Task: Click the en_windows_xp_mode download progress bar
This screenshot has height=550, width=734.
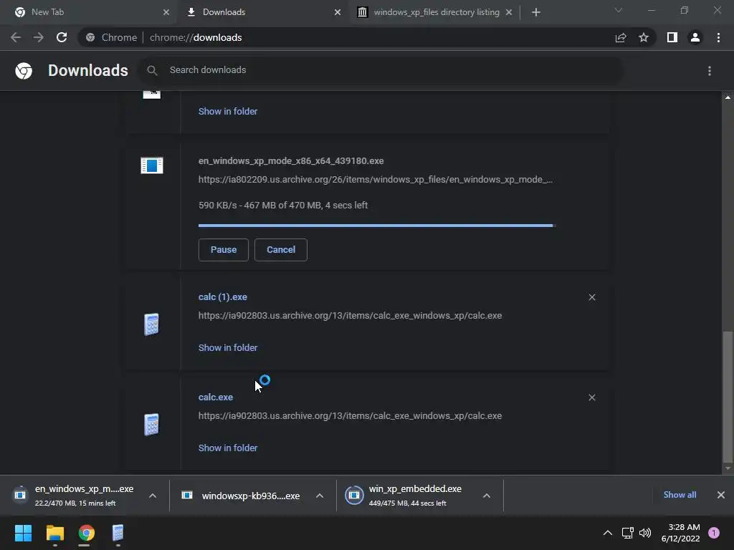Action: pyautogui.click(x=377, y=226)
